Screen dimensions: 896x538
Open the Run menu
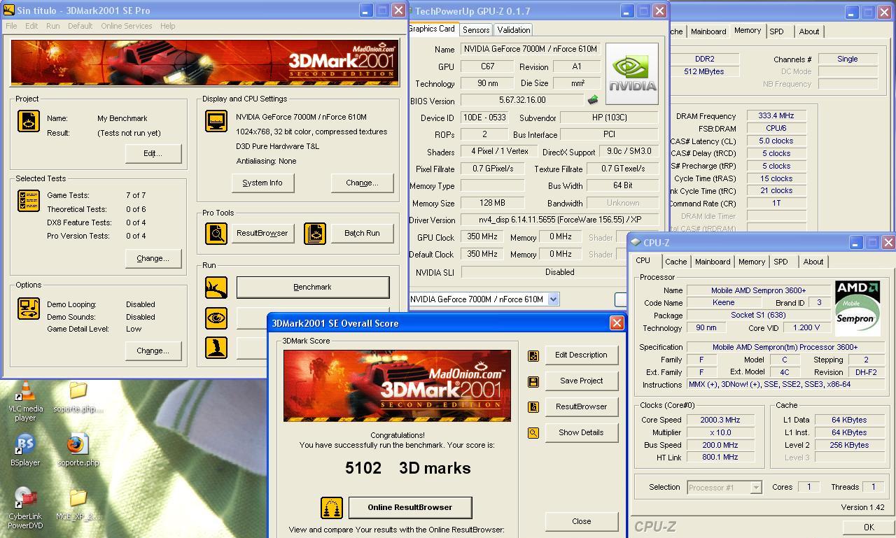(x=52, y=26)
